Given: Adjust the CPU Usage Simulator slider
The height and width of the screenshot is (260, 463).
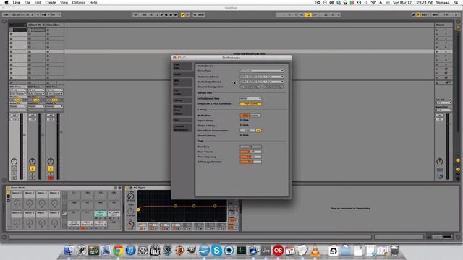Looking at the screenshot, I should click(250, 162).
